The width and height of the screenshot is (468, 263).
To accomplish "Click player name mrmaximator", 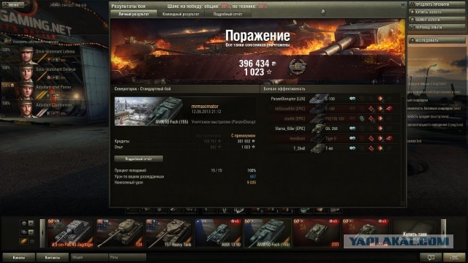I will coord(205,106).
